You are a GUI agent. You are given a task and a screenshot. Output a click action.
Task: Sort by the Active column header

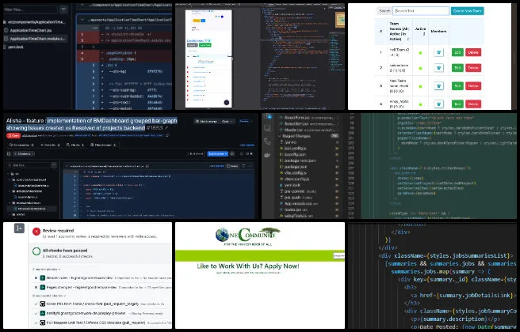pos(420,31)
